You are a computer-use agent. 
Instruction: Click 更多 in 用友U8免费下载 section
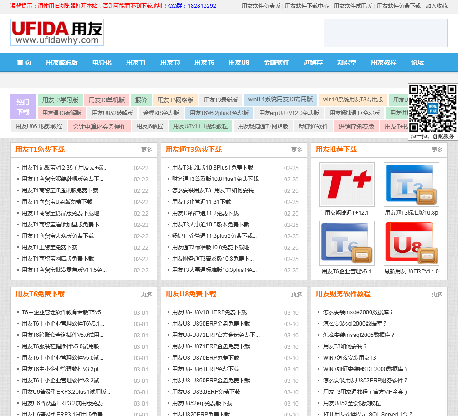[296, 295]
